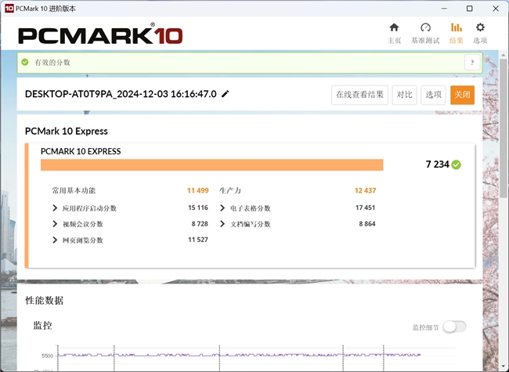Screen dimensions: 509x372
Task: Click the 性能数据 heading
Action: (44, 300)
